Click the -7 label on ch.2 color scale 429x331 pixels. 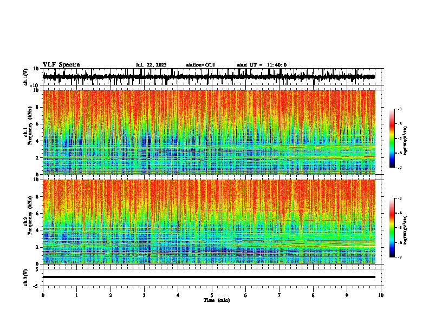tap(400, 257)
